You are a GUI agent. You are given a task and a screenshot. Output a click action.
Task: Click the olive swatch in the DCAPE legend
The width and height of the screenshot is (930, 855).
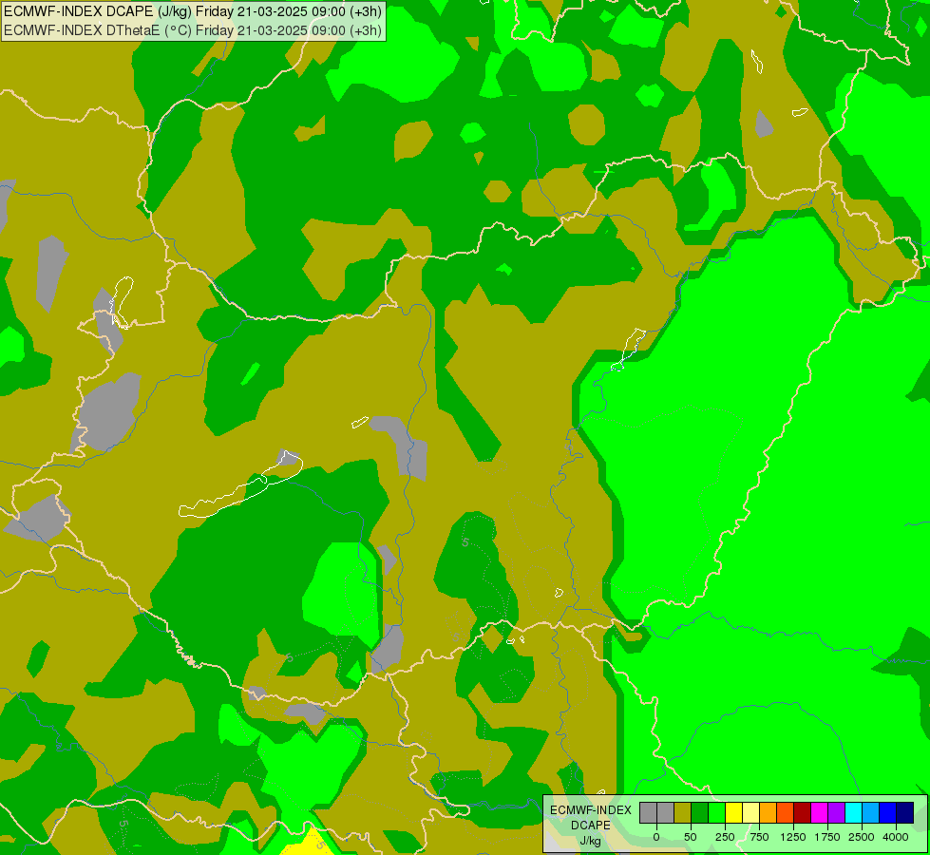point(682,813)
